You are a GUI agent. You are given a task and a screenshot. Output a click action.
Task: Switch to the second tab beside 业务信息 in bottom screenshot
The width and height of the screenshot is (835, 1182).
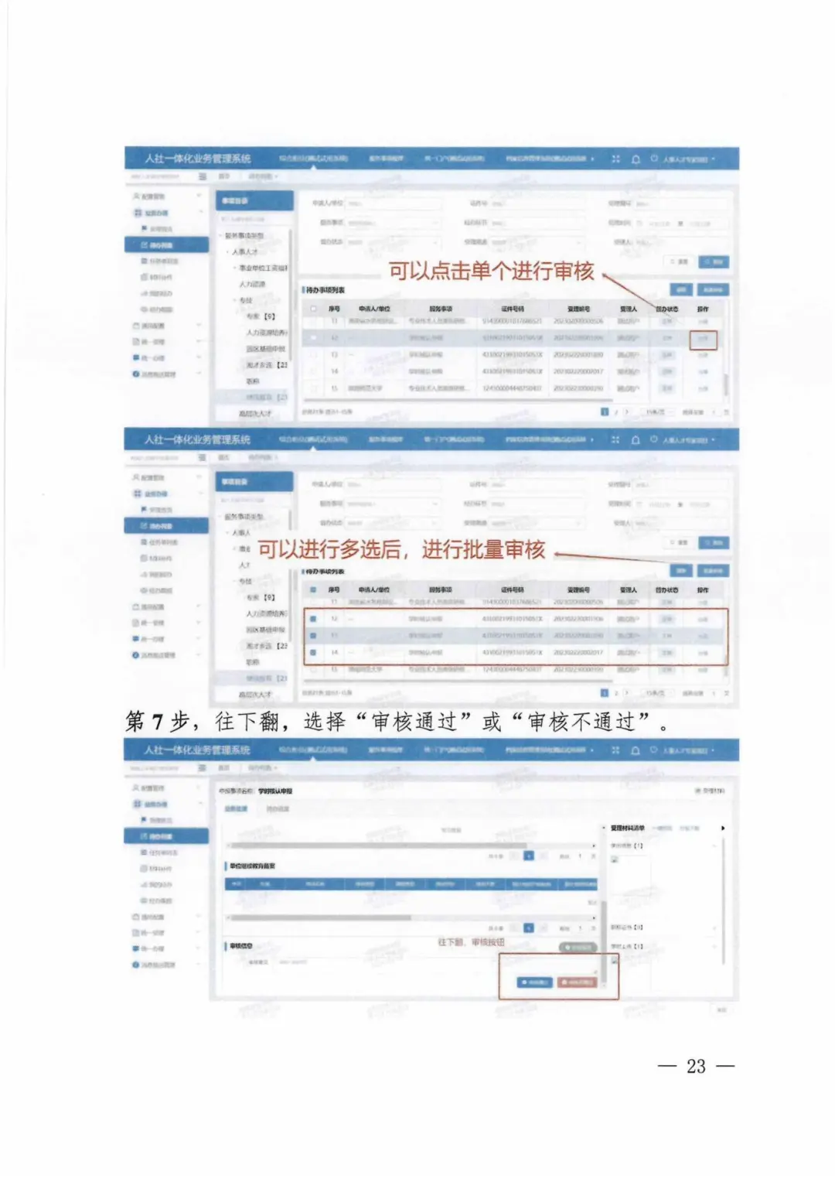tap(278, 809)
